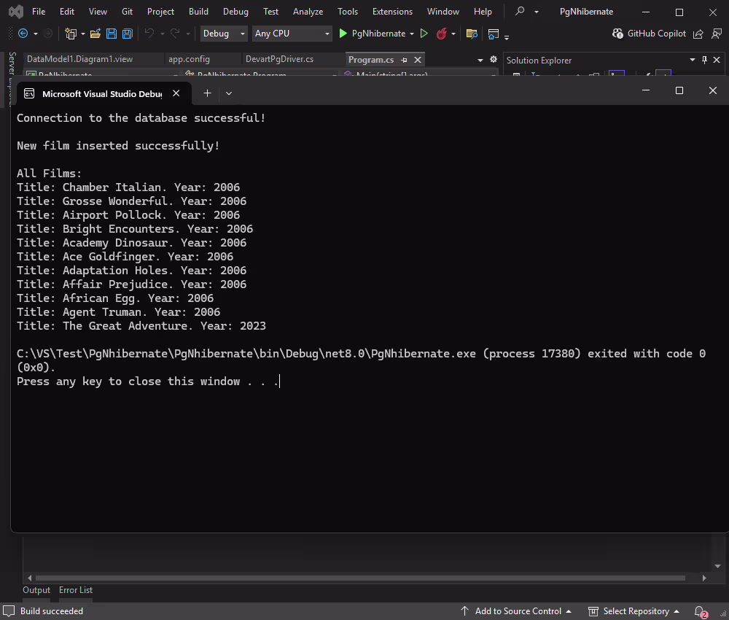This screenshot has width=729, height=620.
Task: Click the GitHub Copilot button
Action: (649, 34)
